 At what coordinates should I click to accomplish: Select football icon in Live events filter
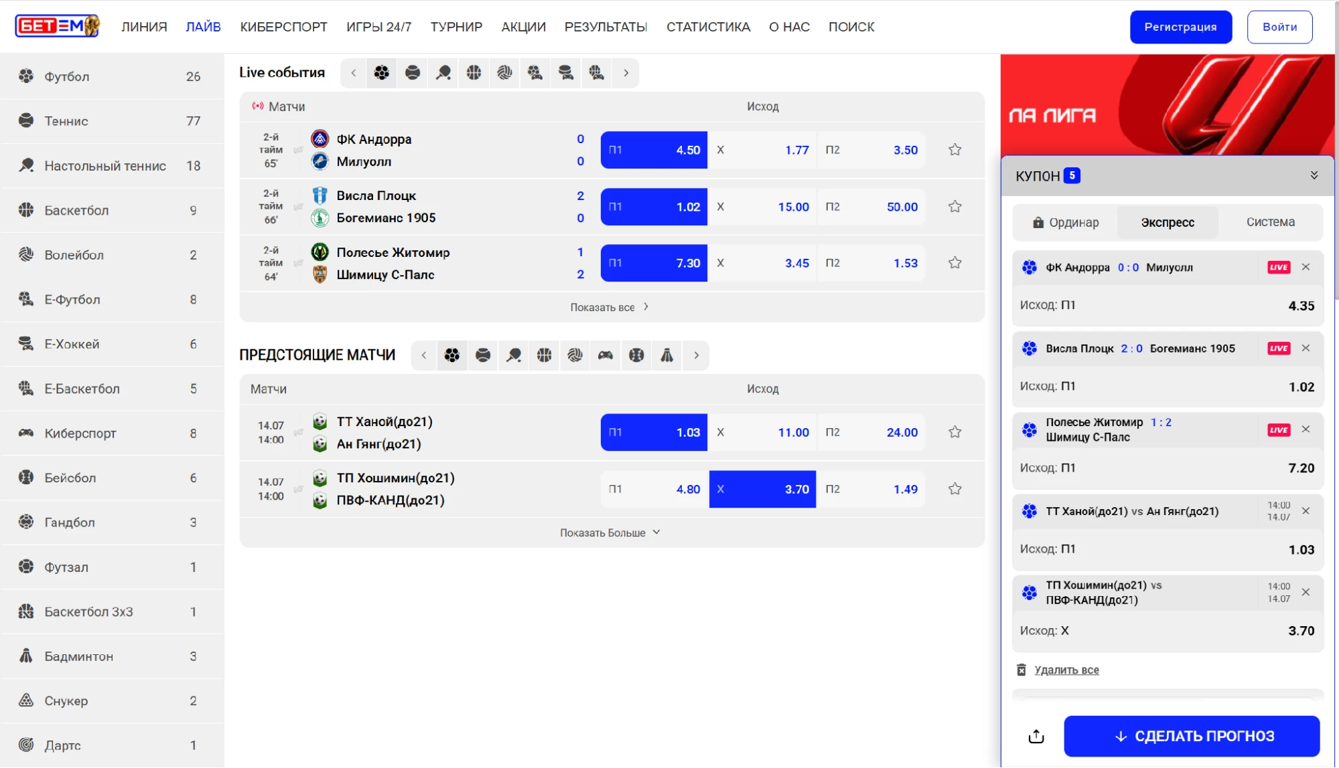pos(382,73)
